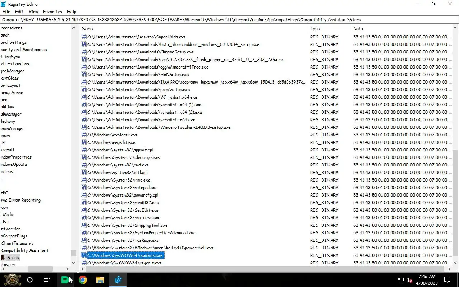Select the Security and Maintenance tree key
459x287 pixels.
(23, 50)
